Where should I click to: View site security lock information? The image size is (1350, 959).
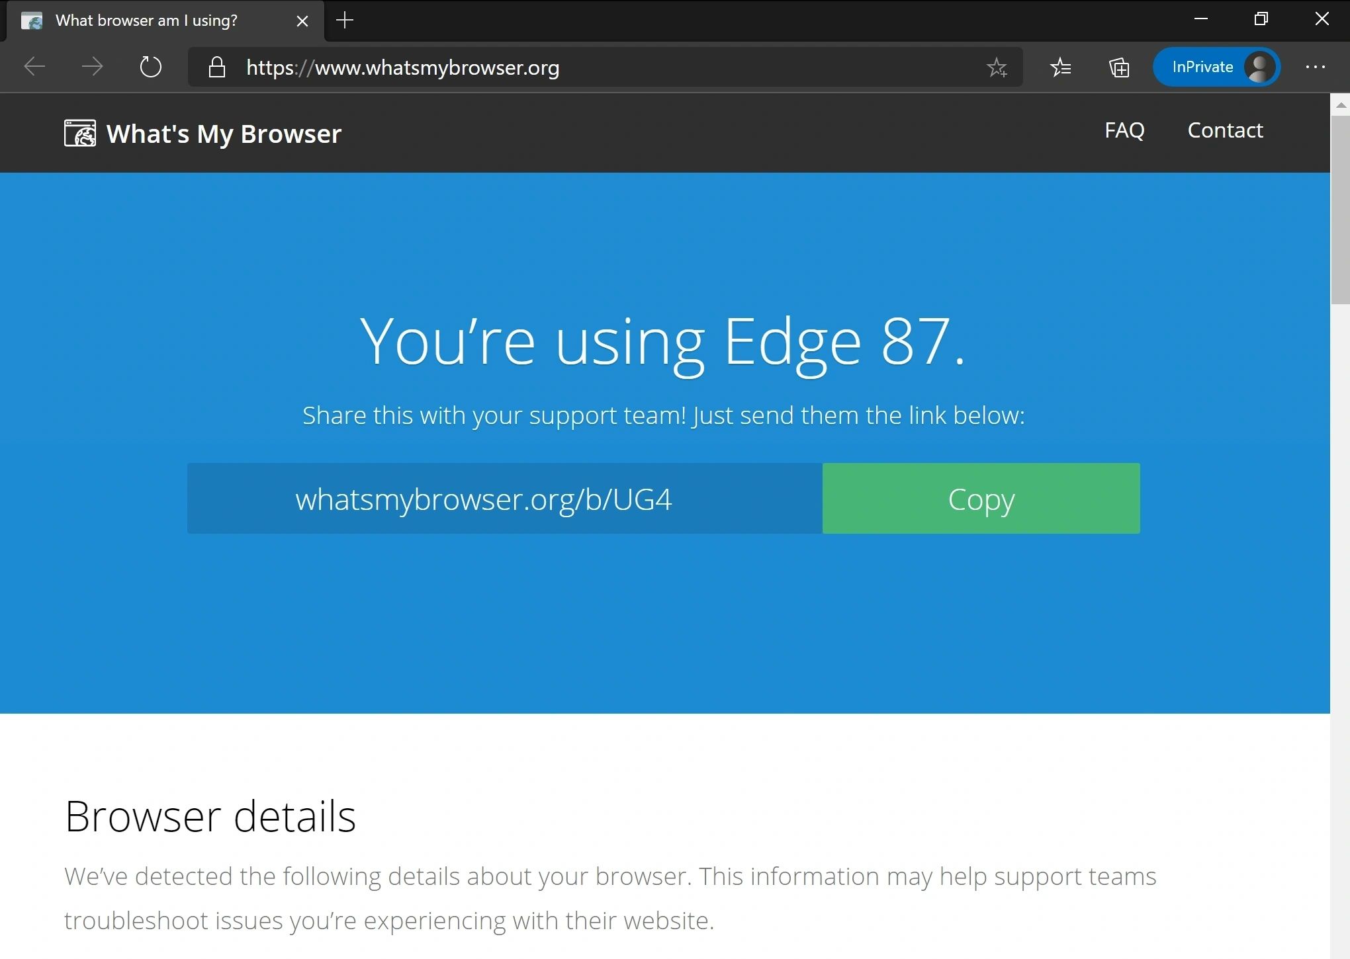[x=216, y=67]
